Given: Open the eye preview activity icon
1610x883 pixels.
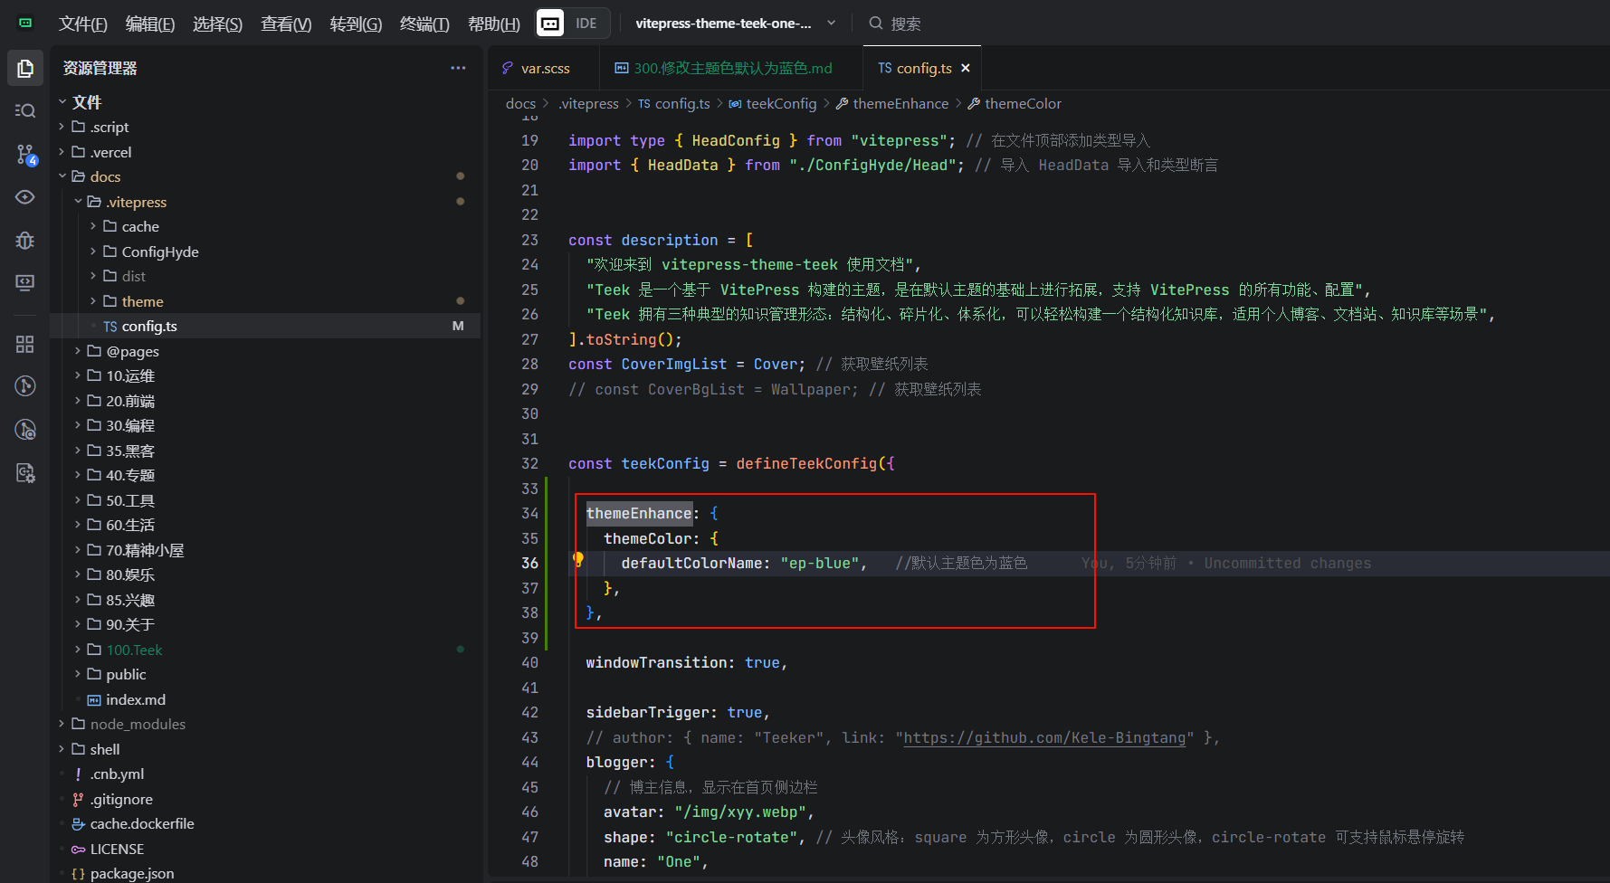Looking at the screenshot, I should coord(25,196).
